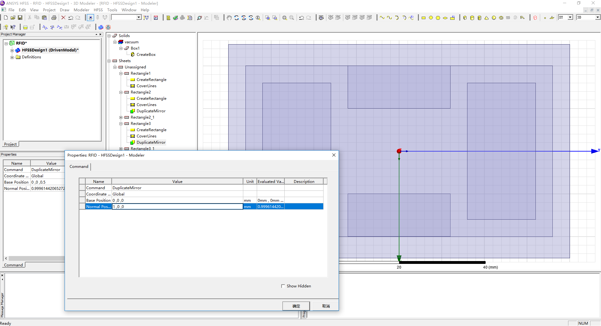601x326 pixels.
Task: Click the Base Position value field
Action: [177, 200]
